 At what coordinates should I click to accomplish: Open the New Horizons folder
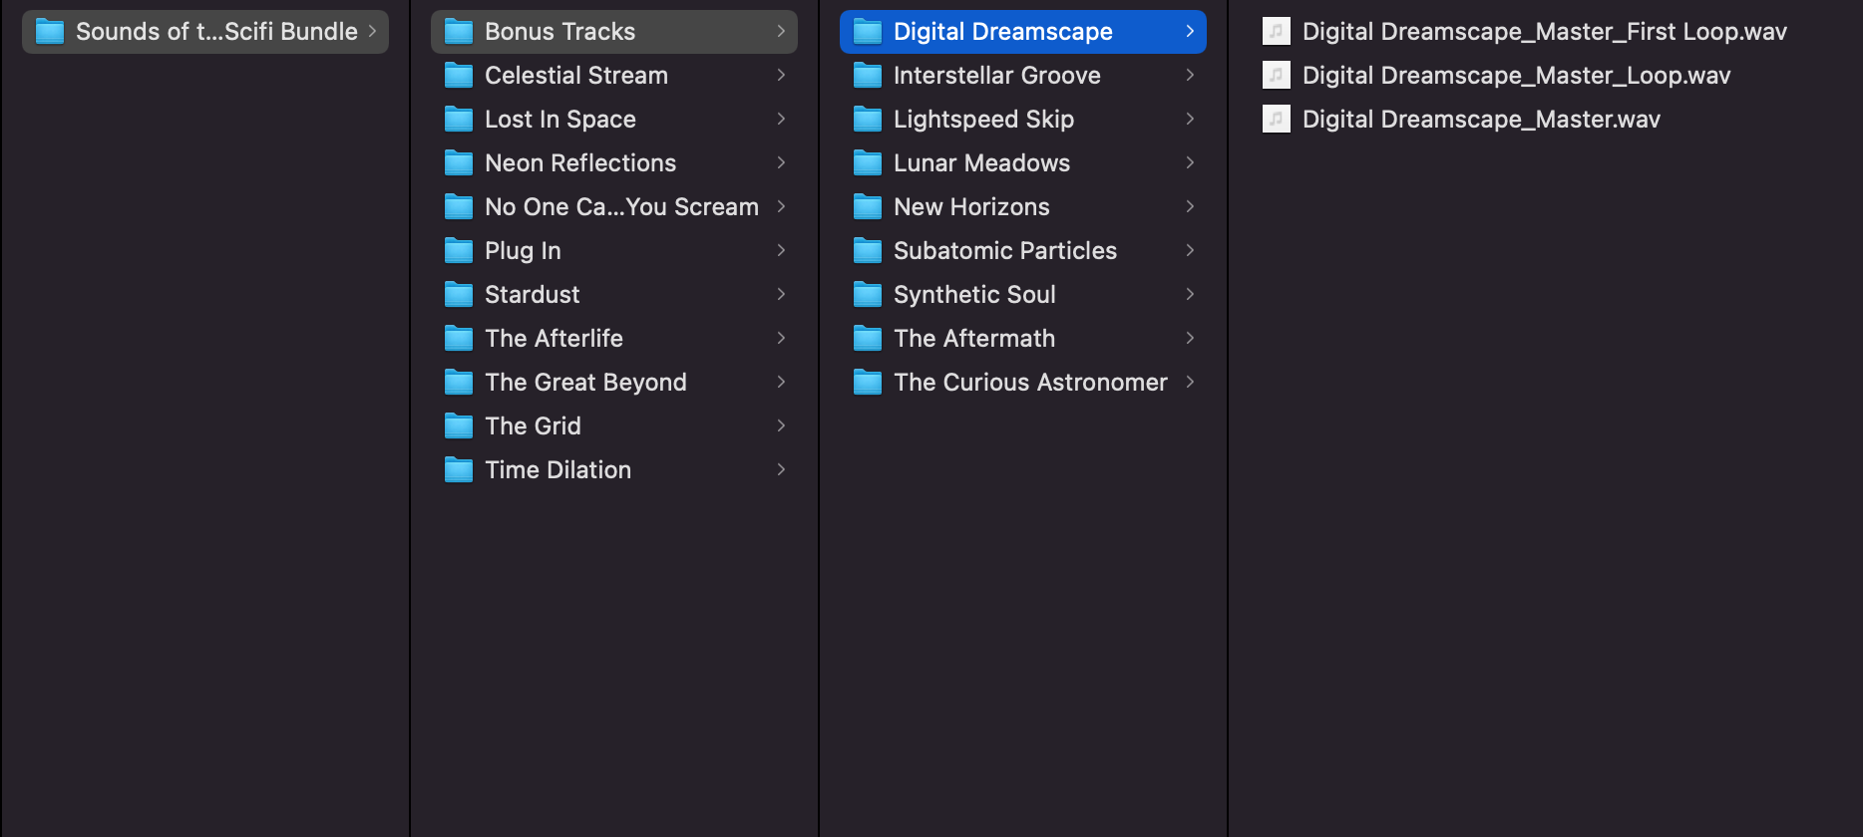(971, 207)
